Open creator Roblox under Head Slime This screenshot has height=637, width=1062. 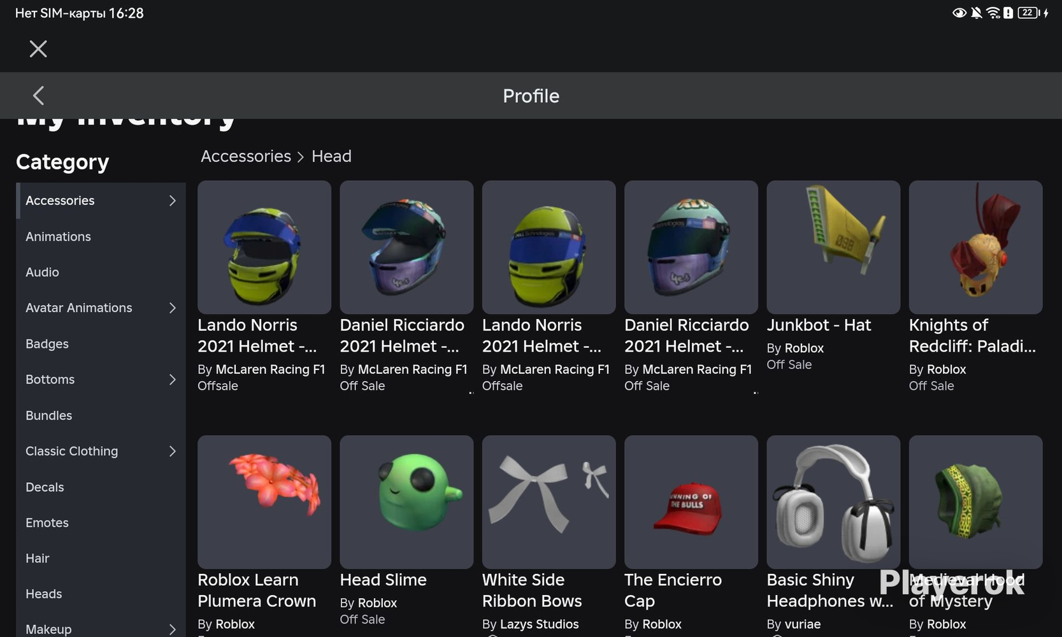coord(377,603)
